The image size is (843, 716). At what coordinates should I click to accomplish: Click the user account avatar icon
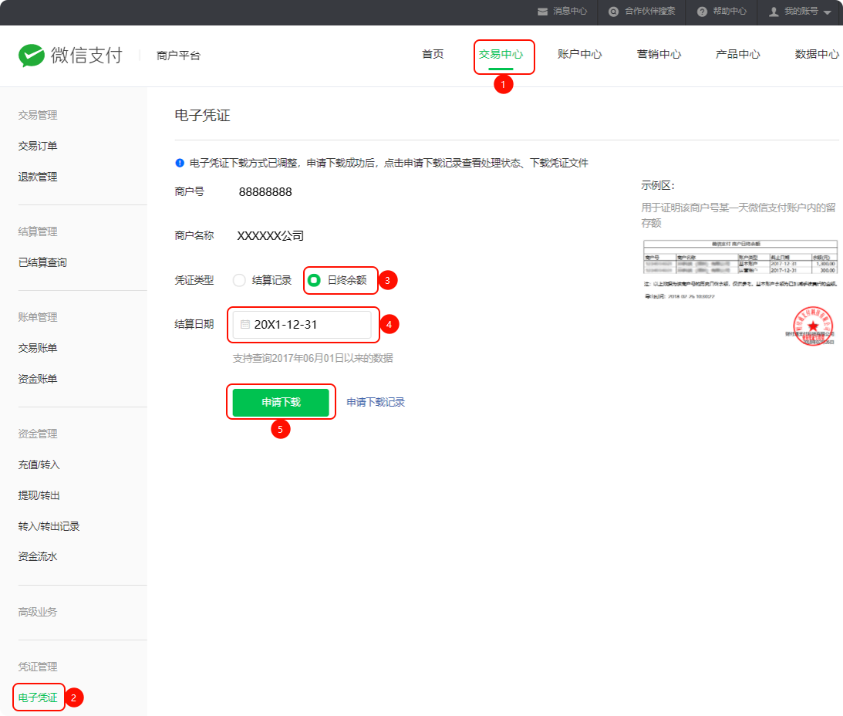[774, 12]
